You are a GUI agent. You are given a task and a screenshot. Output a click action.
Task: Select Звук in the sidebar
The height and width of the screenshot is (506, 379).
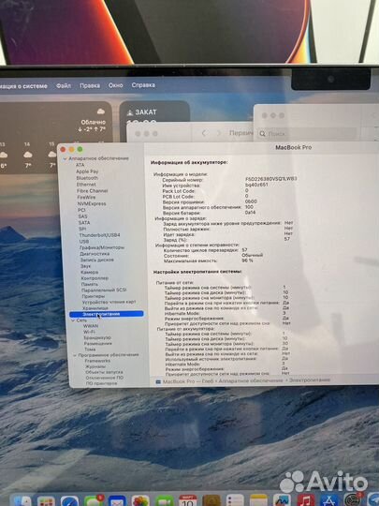(85, 266)
